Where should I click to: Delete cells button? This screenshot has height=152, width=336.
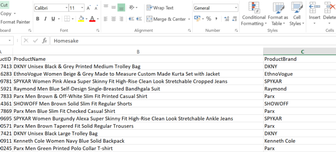point(329,14)
